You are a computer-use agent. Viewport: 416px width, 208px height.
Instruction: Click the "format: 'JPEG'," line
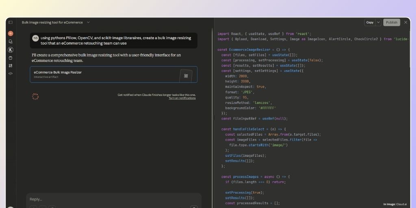[240, 92]
